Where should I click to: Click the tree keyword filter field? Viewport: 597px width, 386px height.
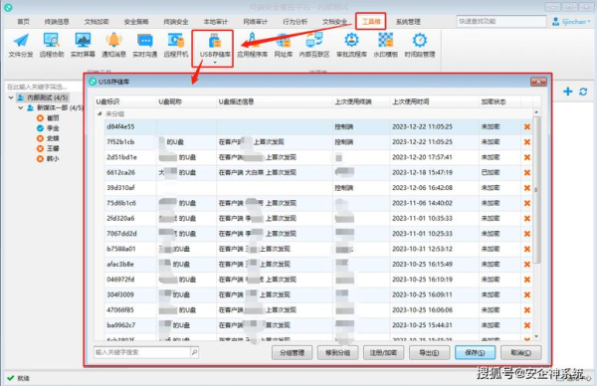pos(43,87)
